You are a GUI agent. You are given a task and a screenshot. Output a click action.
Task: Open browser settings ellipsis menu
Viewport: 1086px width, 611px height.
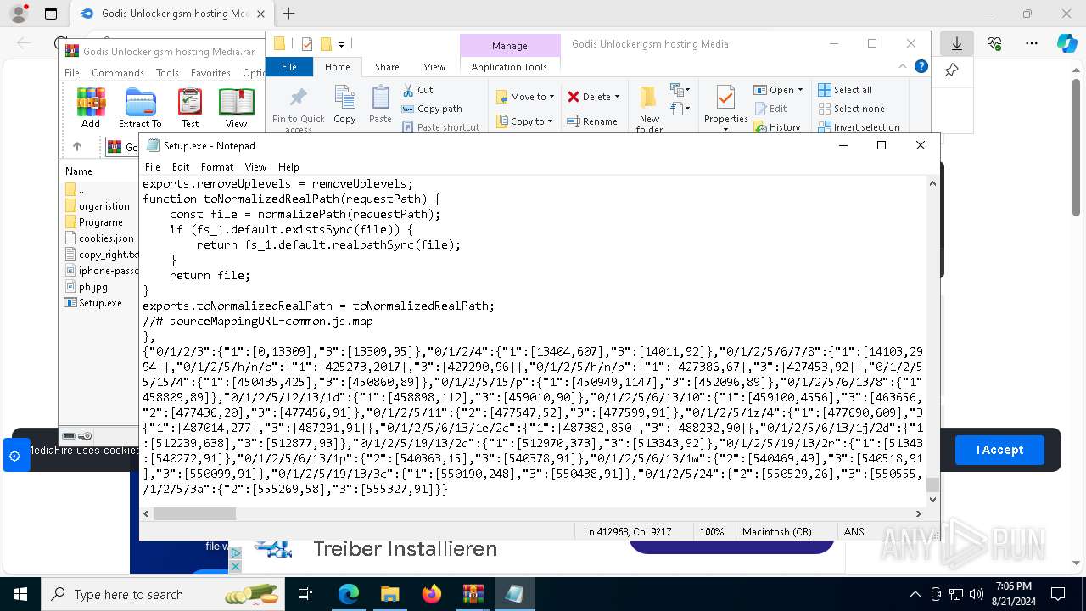(1032, 43)
